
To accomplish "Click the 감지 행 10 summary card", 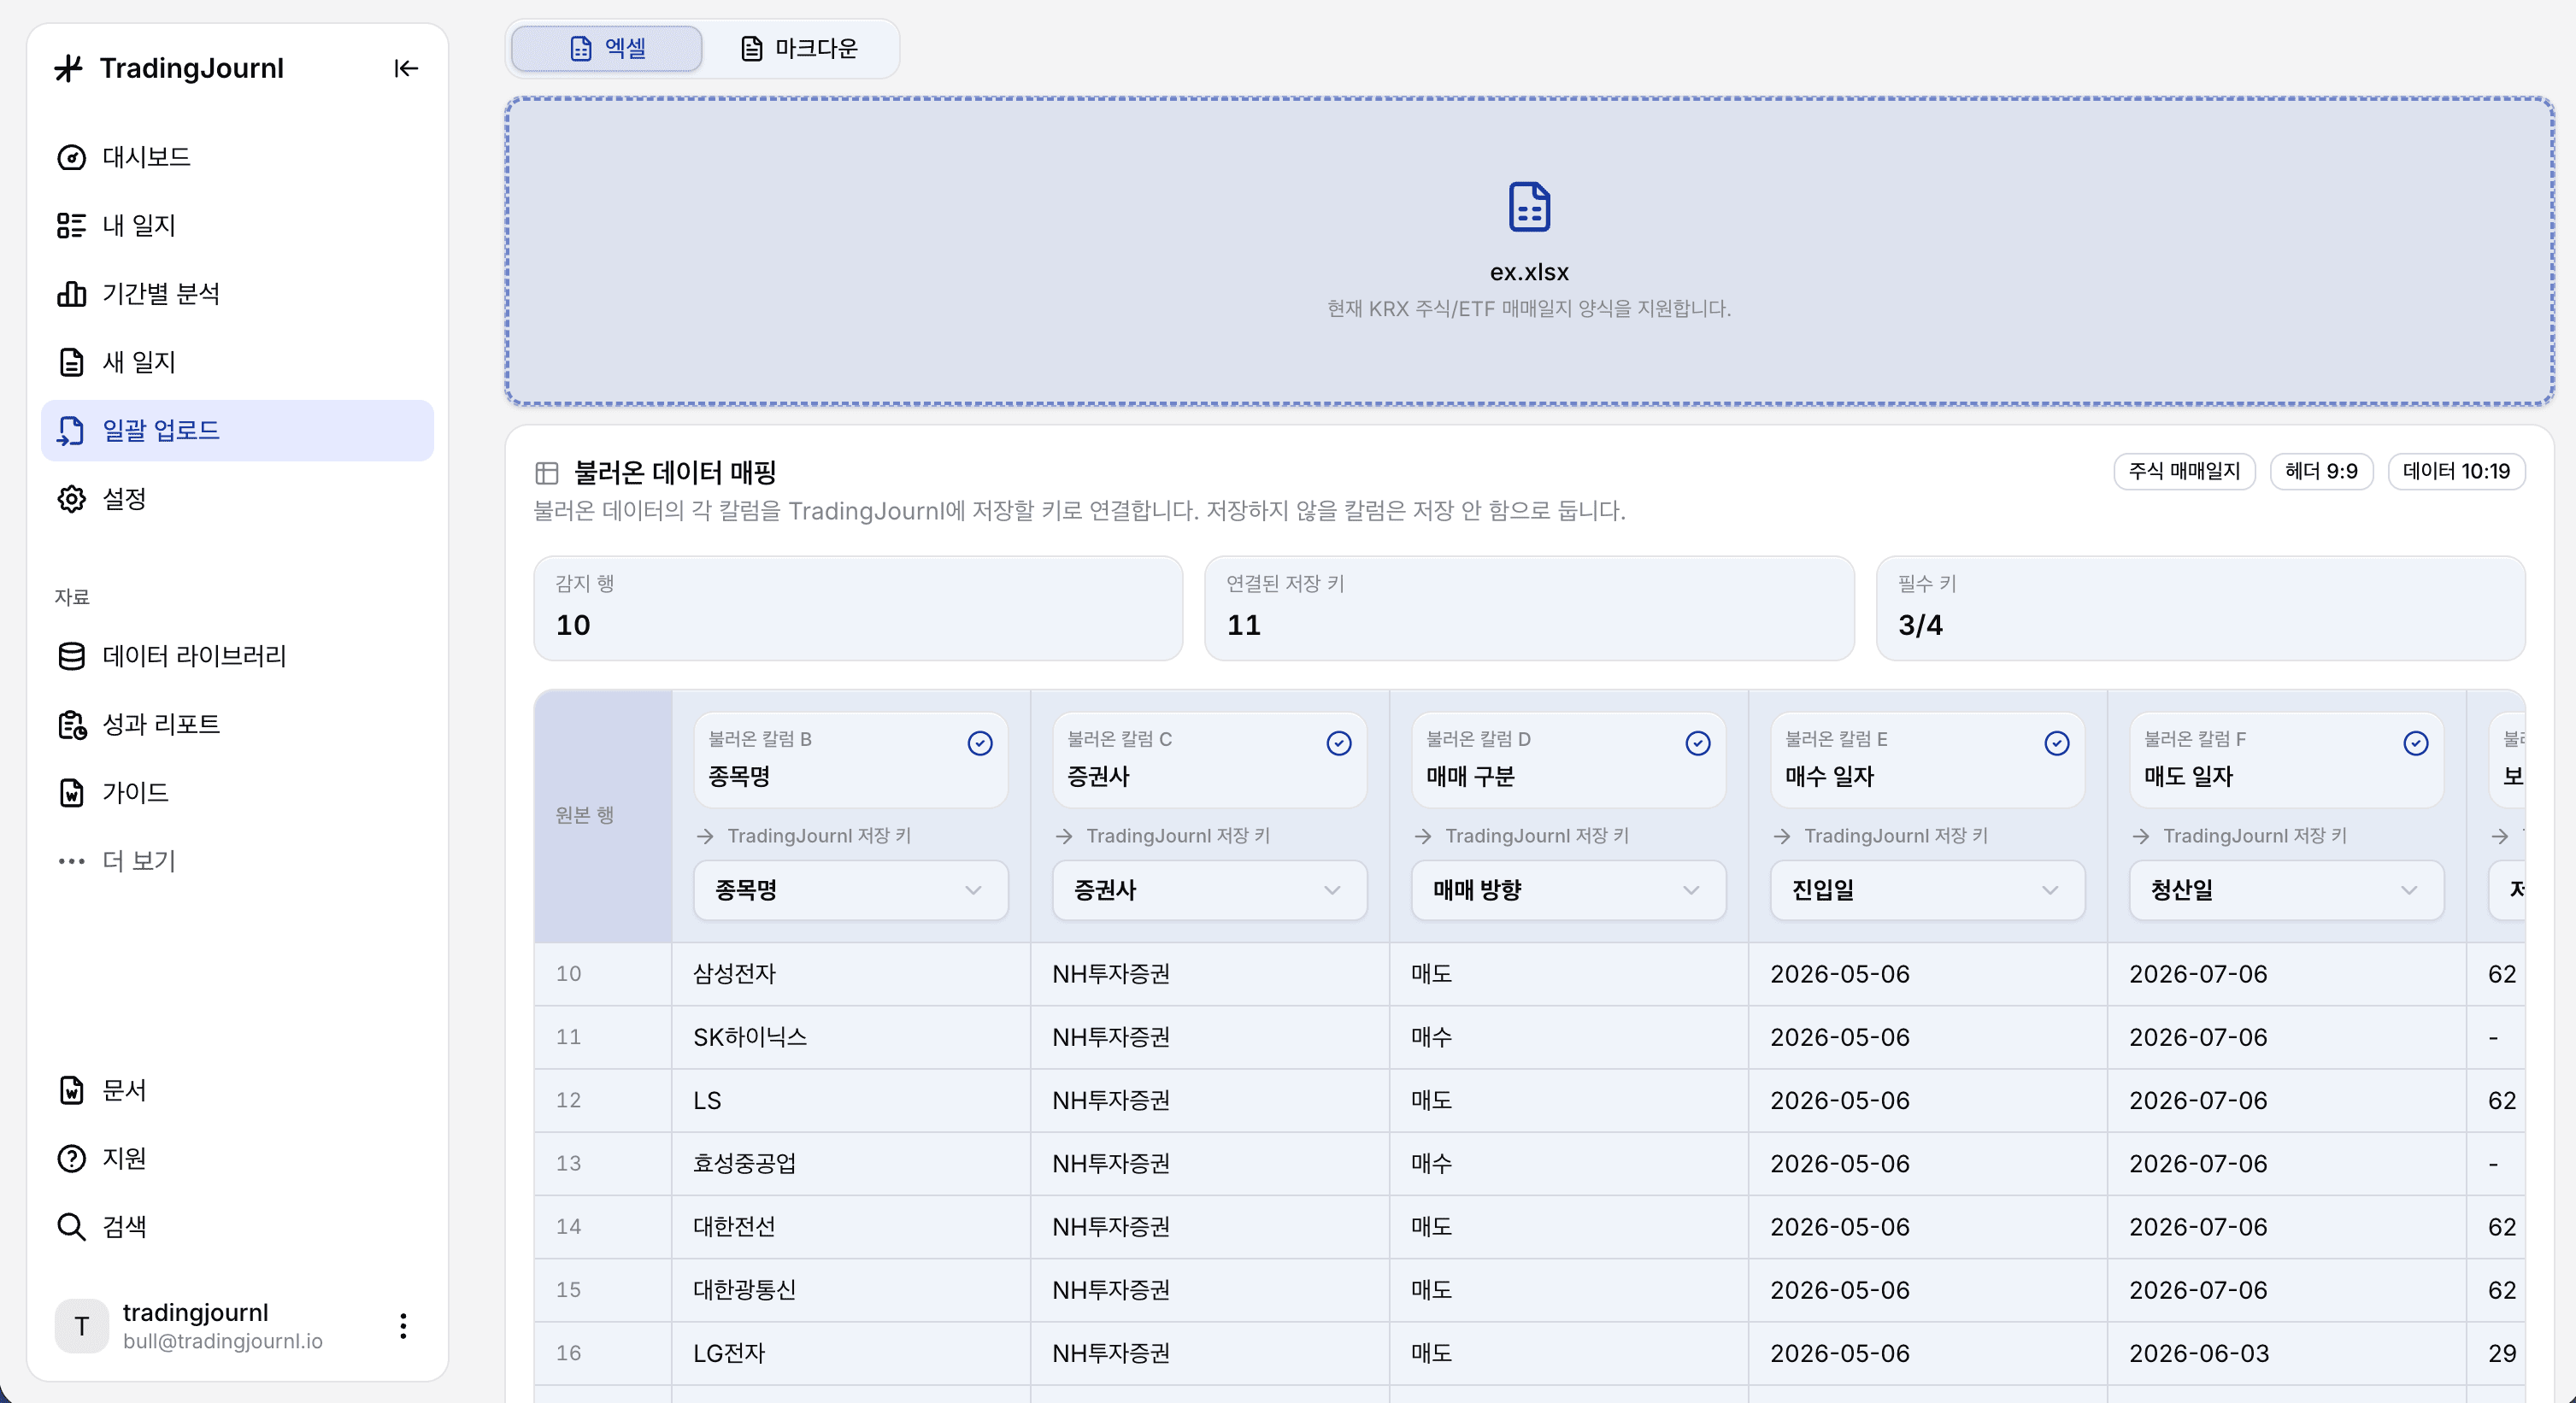I will 858,608.
